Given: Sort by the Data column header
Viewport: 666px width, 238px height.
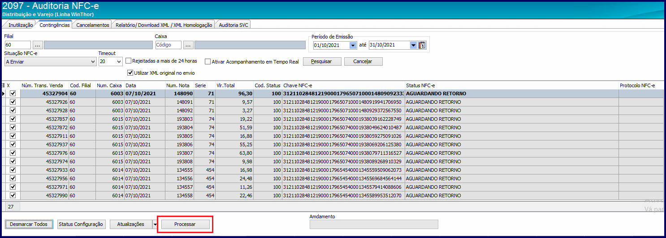Looking at the screenshot, I should pos(144,85).
